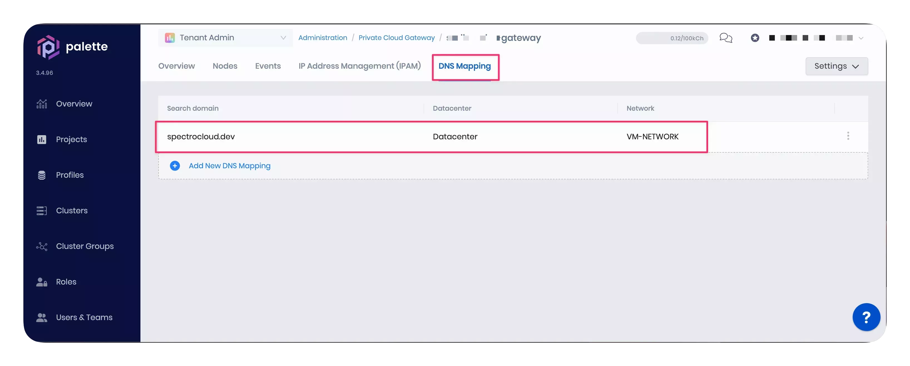Select the Projects sidebar icon

42,139
